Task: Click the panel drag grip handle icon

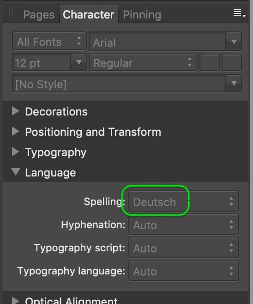Action: 11,13
